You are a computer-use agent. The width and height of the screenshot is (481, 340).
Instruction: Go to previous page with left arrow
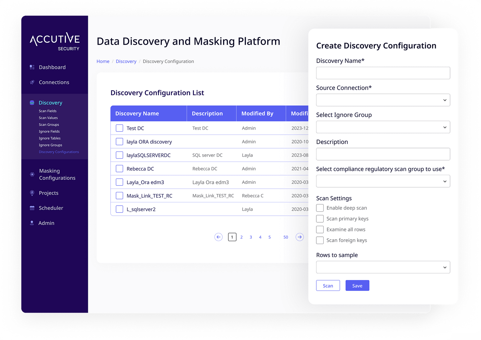point(218,237)
